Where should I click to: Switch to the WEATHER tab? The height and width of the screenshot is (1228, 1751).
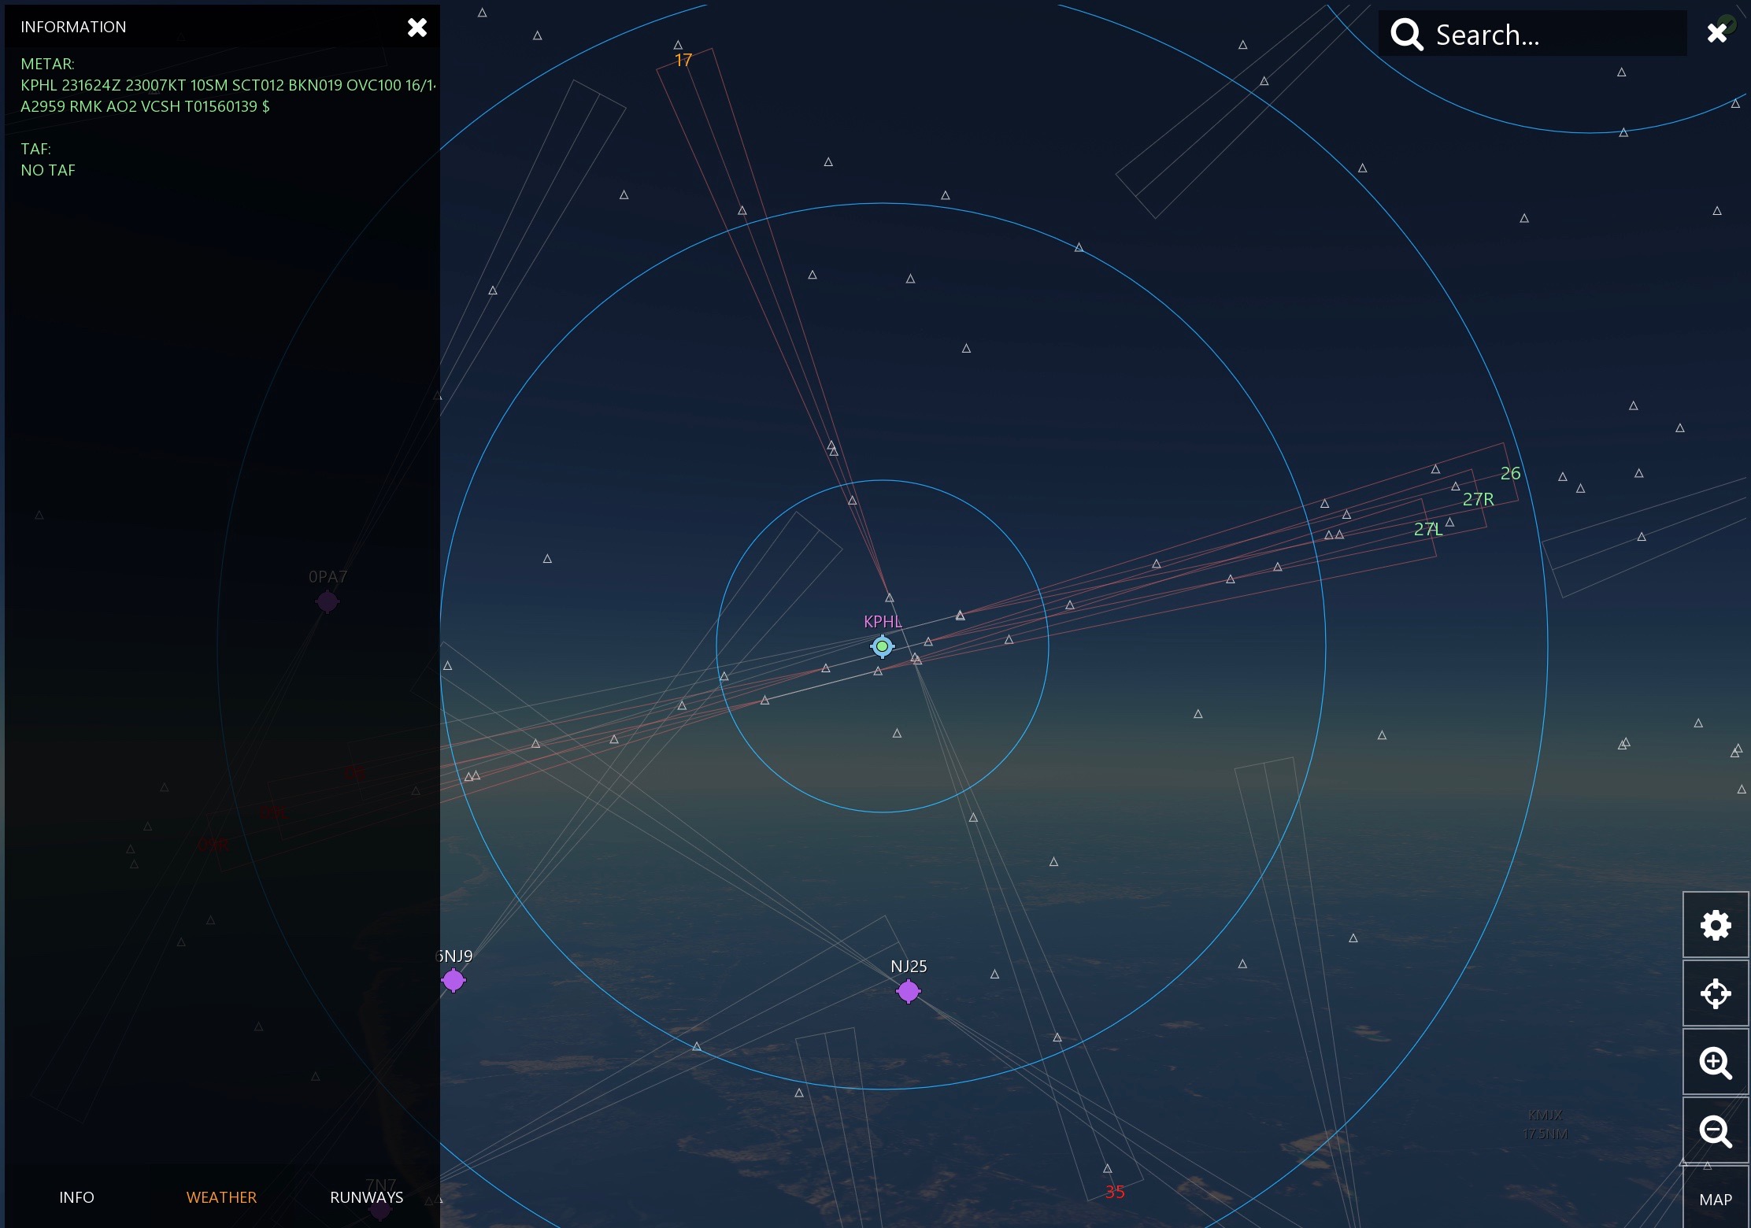point(221,1197)
